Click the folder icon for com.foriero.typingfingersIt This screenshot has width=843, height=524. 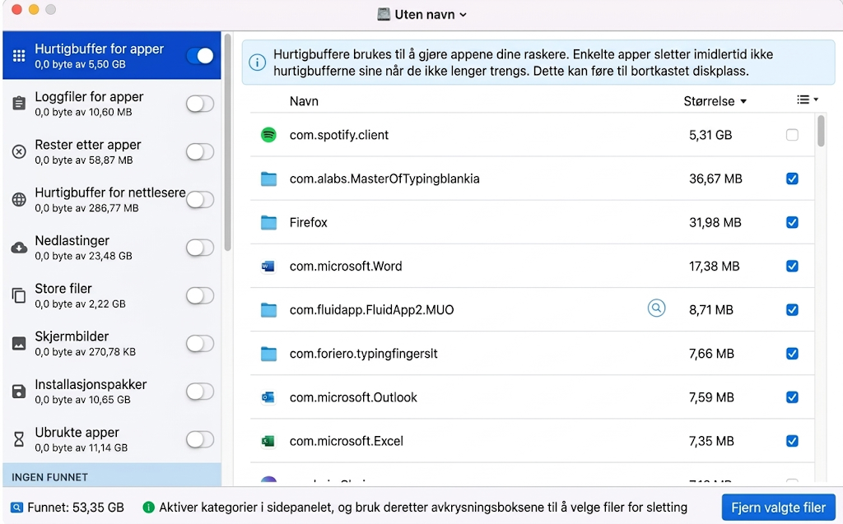268,354
